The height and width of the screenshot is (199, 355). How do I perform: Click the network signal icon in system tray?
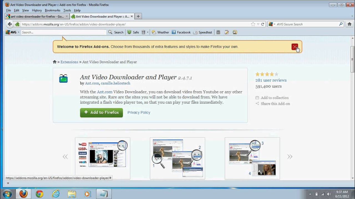(x=323, y=194)
